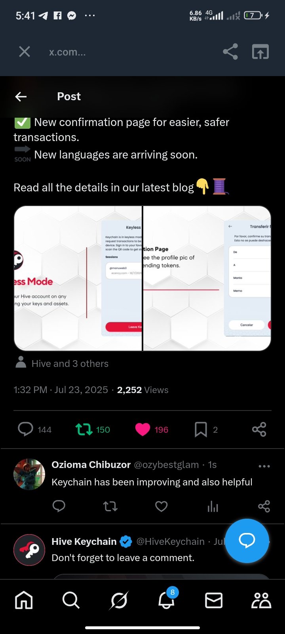
Task: Like Ozioma Chibuzor's reply
Action: coord(161,506)
